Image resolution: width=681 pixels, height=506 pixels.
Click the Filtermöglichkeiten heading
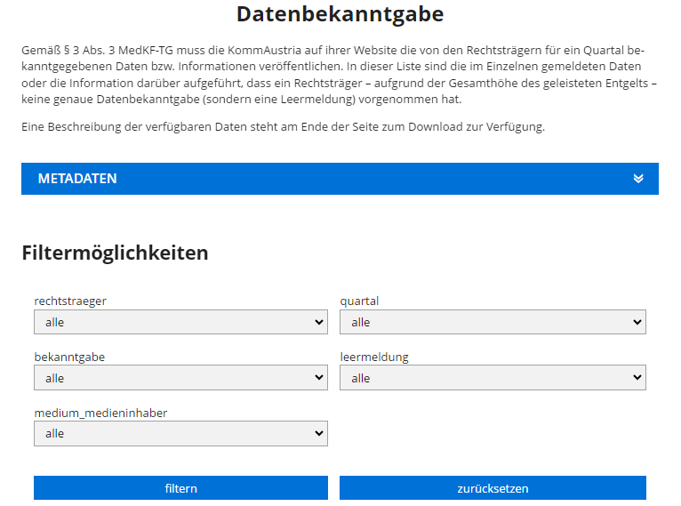(x=115, y=253)
